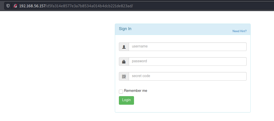
Task: Click the insecure connection padlock icon
Action: click(15, 6)
